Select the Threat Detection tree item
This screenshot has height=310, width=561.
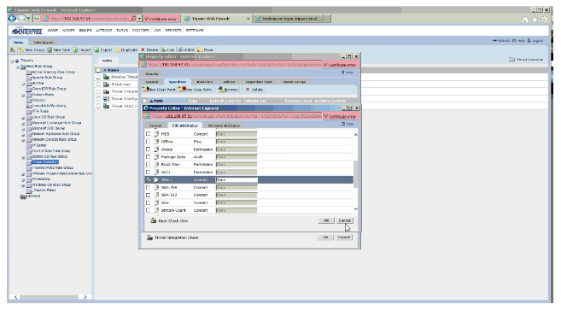coord(44,162)
